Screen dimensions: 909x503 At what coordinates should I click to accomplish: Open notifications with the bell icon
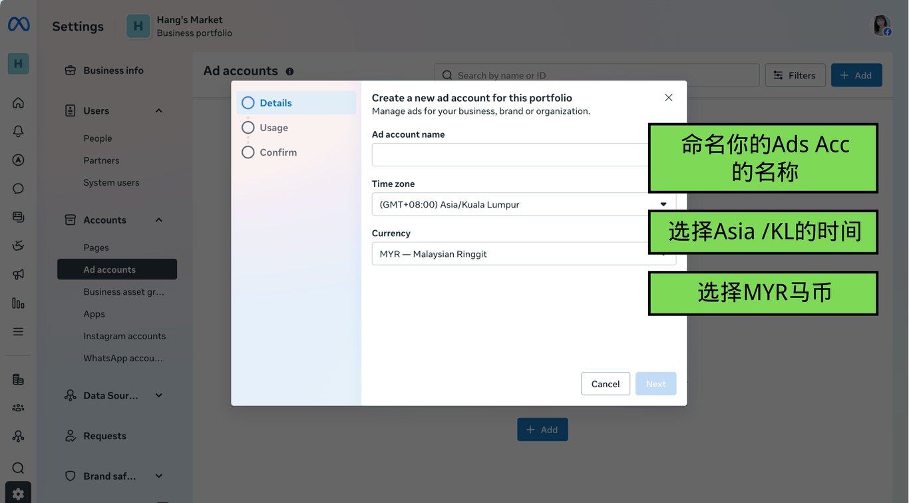[18, 131]
